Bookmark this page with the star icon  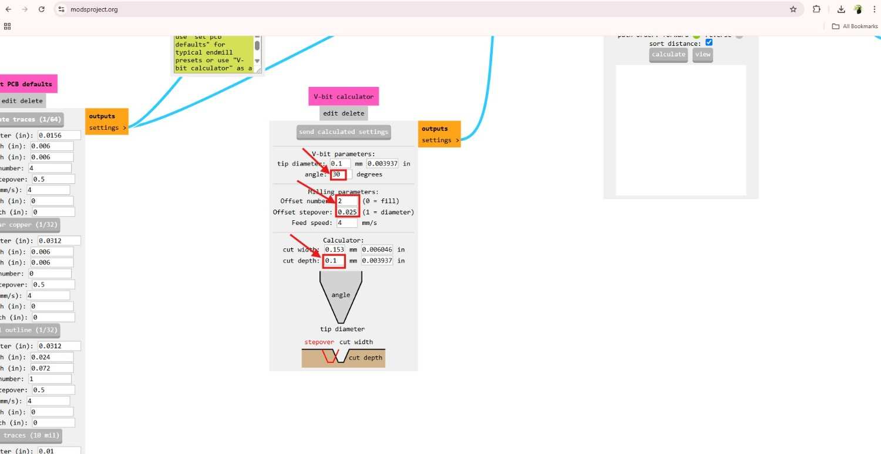click(x=793, y=9)
